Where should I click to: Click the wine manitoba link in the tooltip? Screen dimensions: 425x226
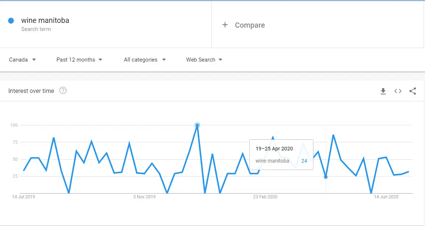272,161
